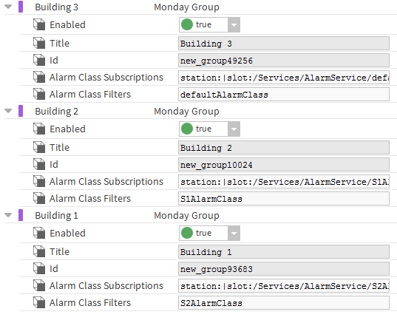Viewport: 397px width, 323px height.
Task: Collapse the Building 3 group triangle
Action: (x=8, y=7)
